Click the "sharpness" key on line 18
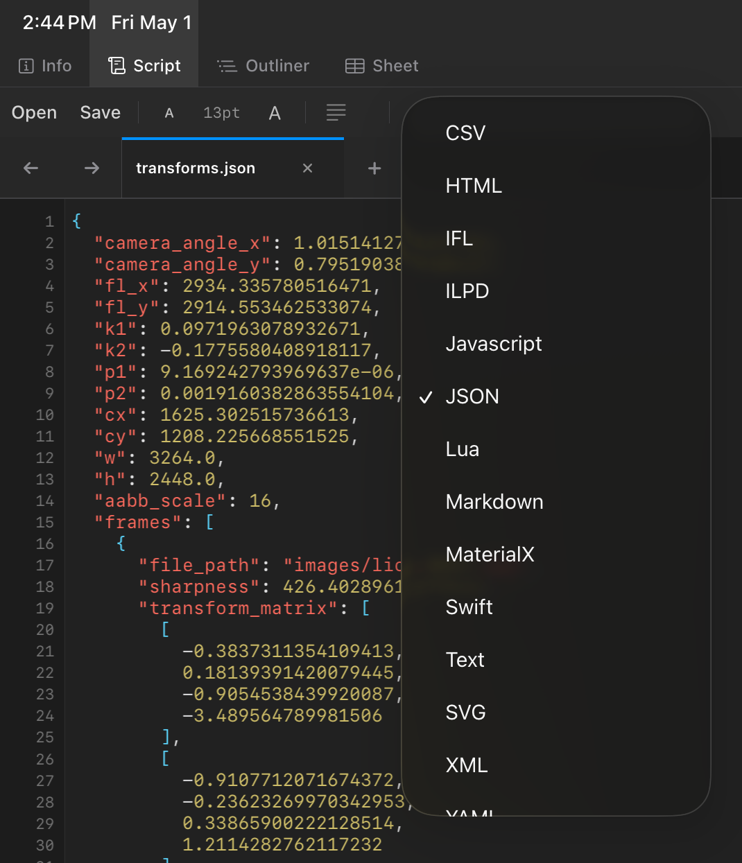The width and height of the screenshot is (742, 863). point(199,587)
